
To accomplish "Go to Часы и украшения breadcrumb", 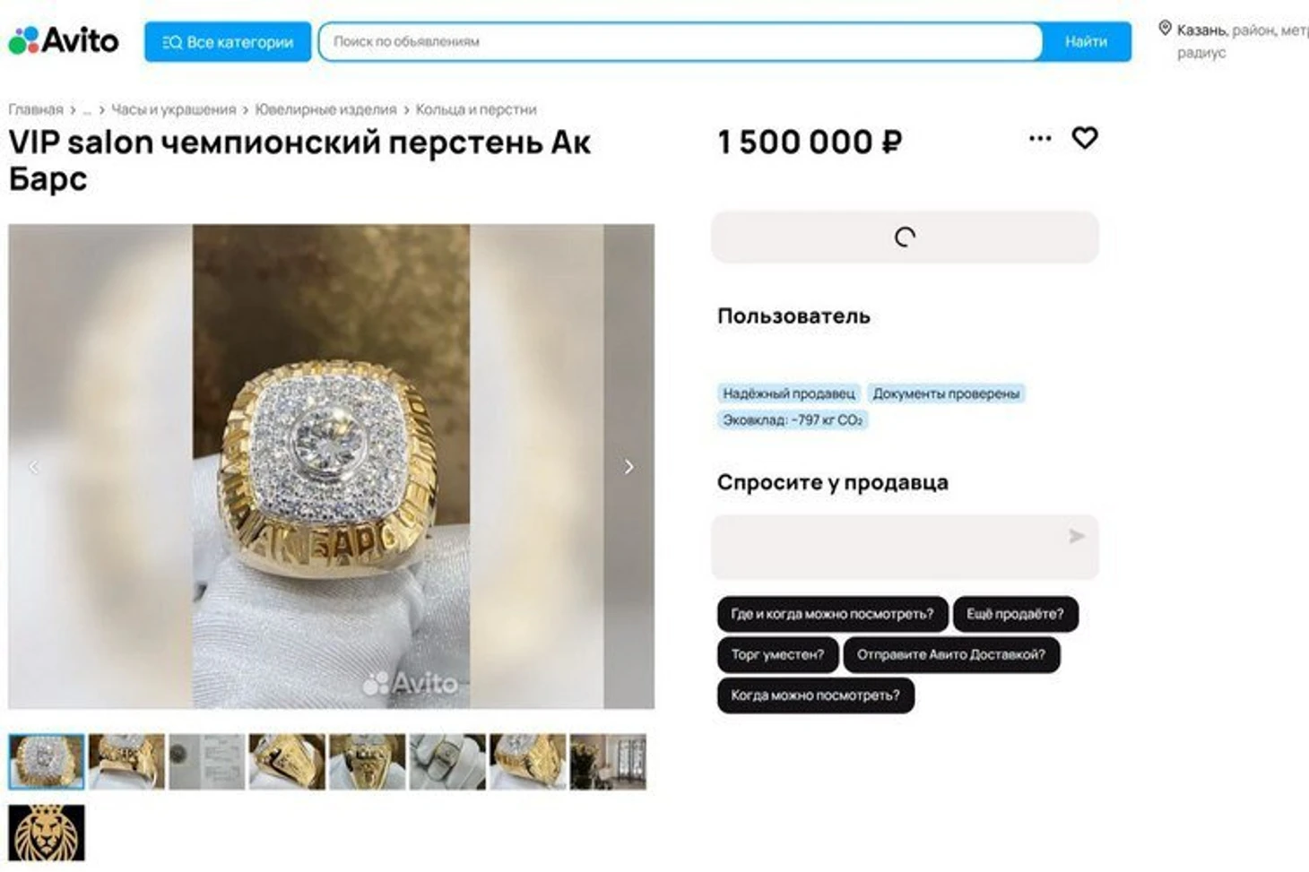I will point(174,109).
